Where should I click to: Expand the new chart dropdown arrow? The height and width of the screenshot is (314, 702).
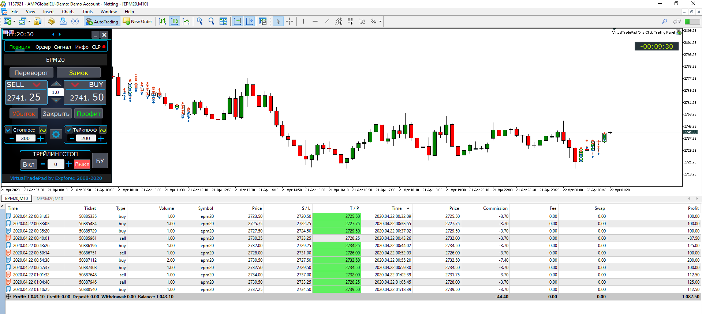point(14,22)
